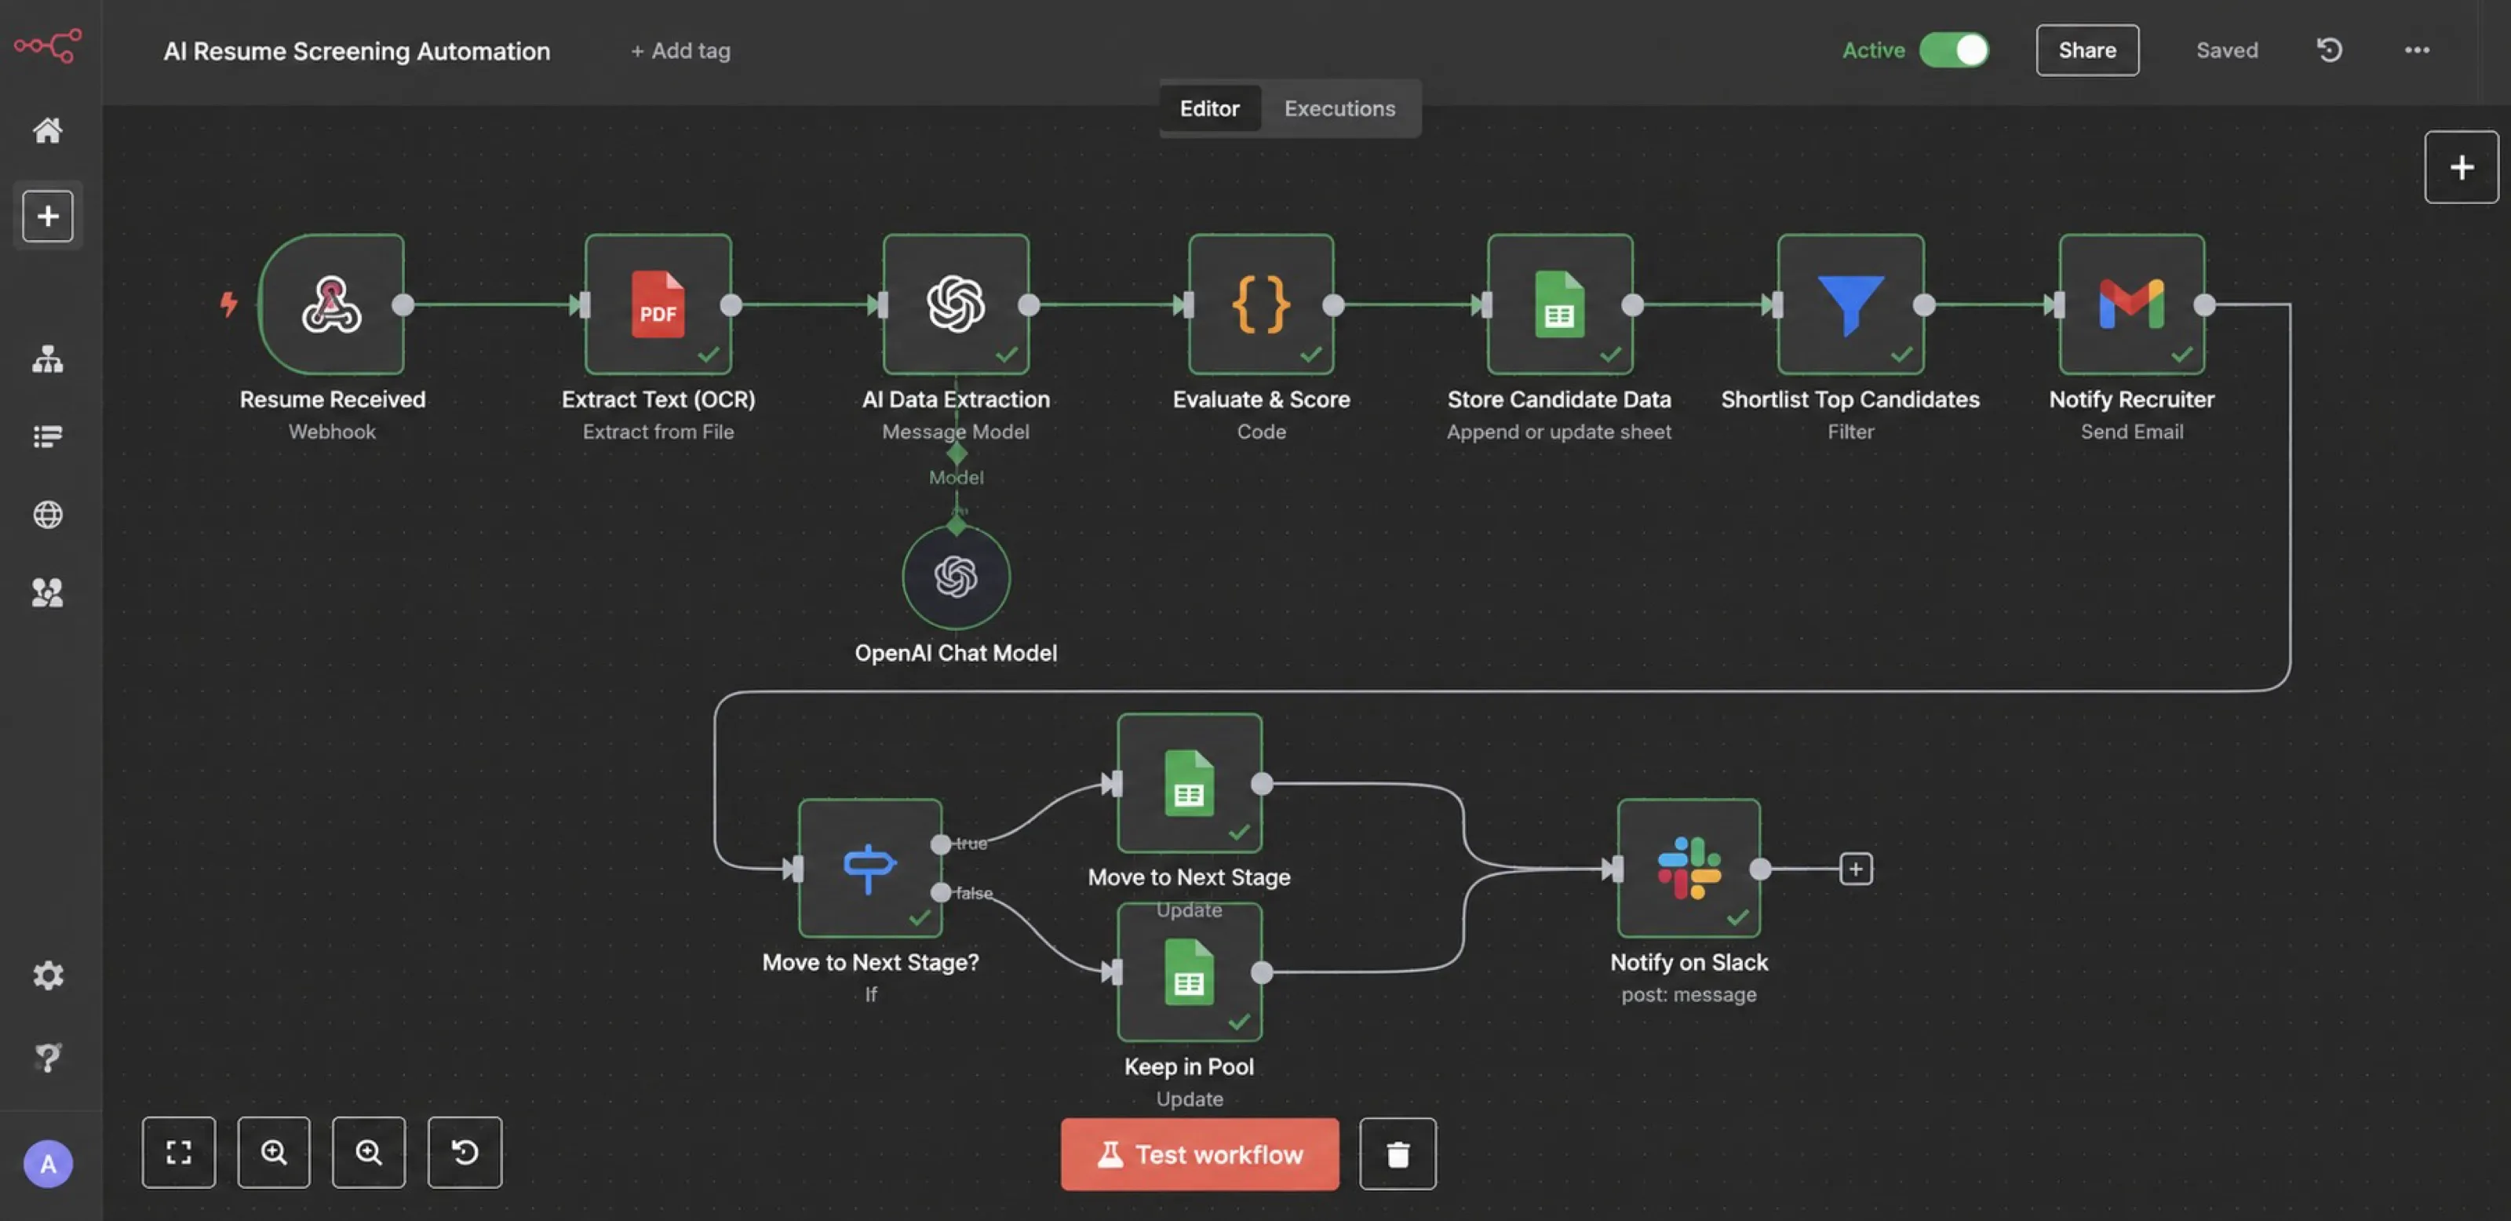
Task: Open the projects hierarchy sidebar icon
Action: pos(48,359)
